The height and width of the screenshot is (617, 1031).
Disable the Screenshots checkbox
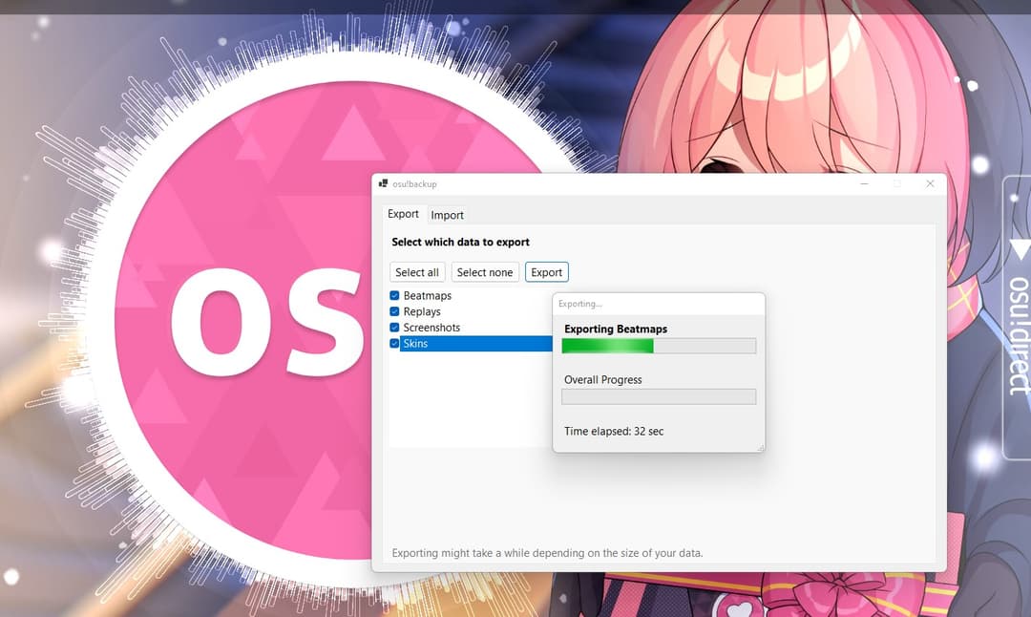pyautogui.click(x=392, y=327)
